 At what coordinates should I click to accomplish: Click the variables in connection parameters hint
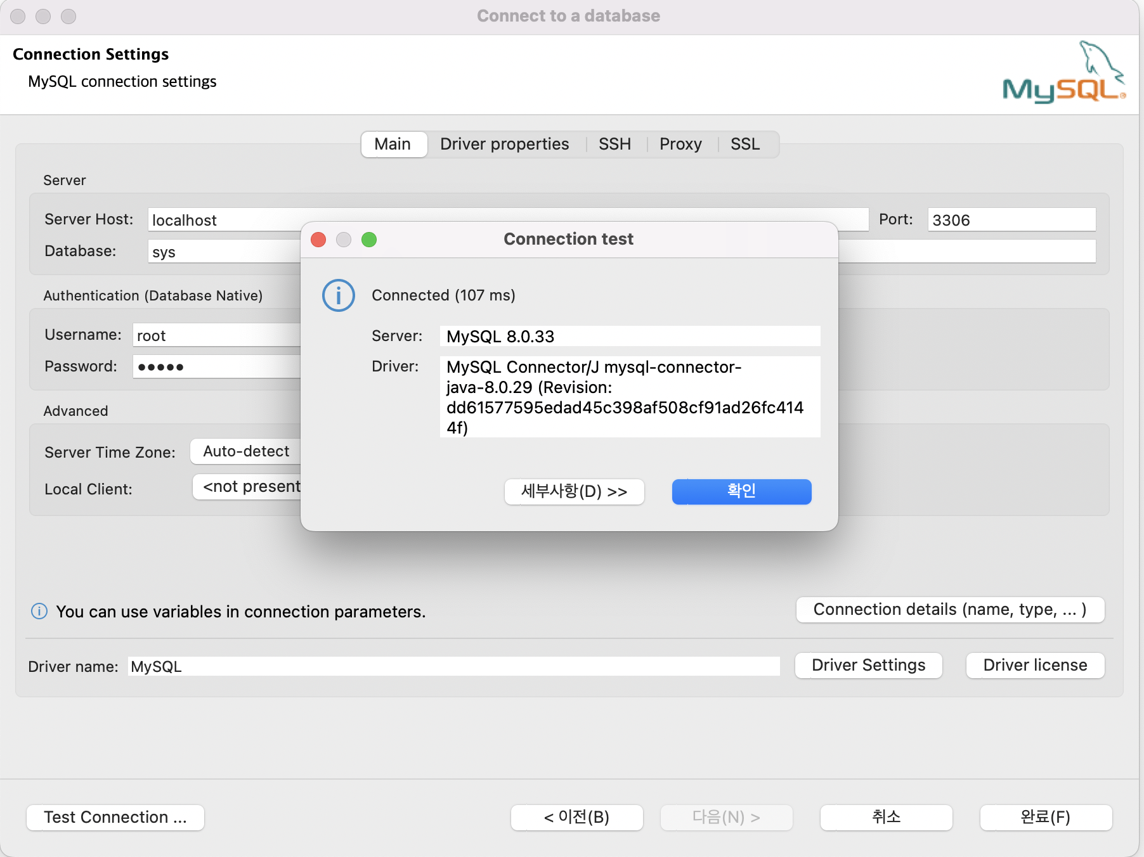(x=241, y=612)
